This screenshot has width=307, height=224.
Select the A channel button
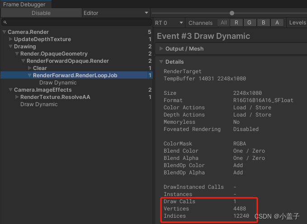click(277, 23)
